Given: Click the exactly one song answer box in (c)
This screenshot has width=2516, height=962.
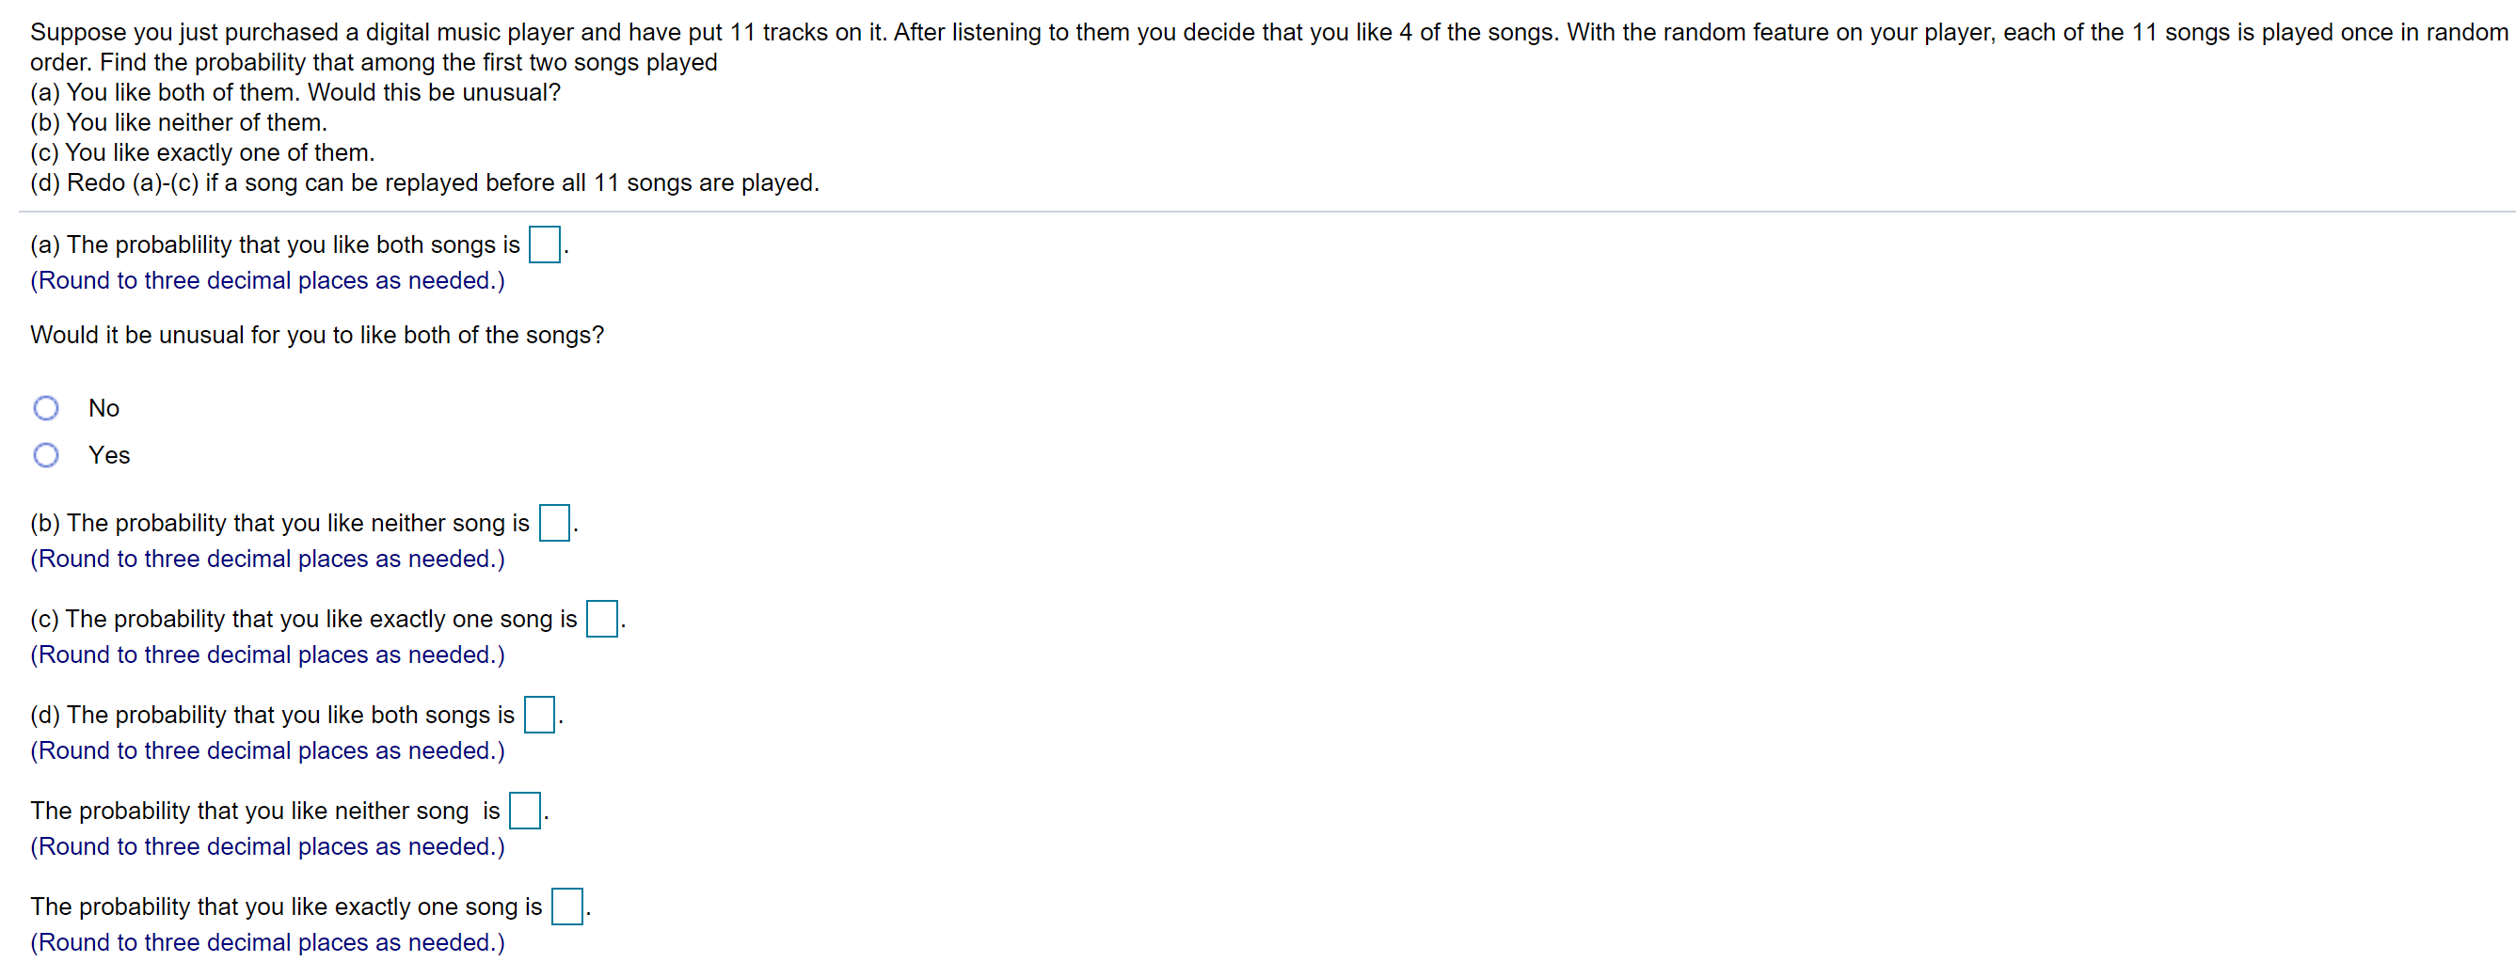Looking at the screenshot, I should [x=601, y=620].
